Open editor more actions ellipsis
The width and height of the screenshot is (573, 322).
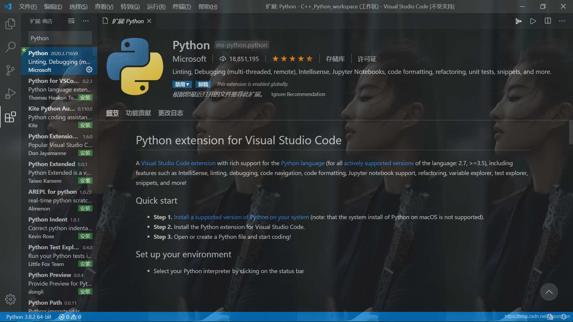point(562,21)
